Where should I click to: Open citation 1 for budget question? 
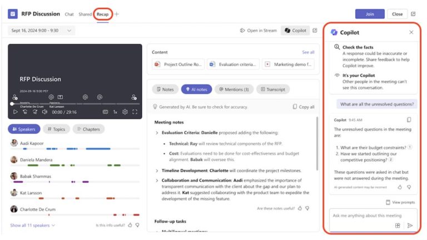pos(410,147)
